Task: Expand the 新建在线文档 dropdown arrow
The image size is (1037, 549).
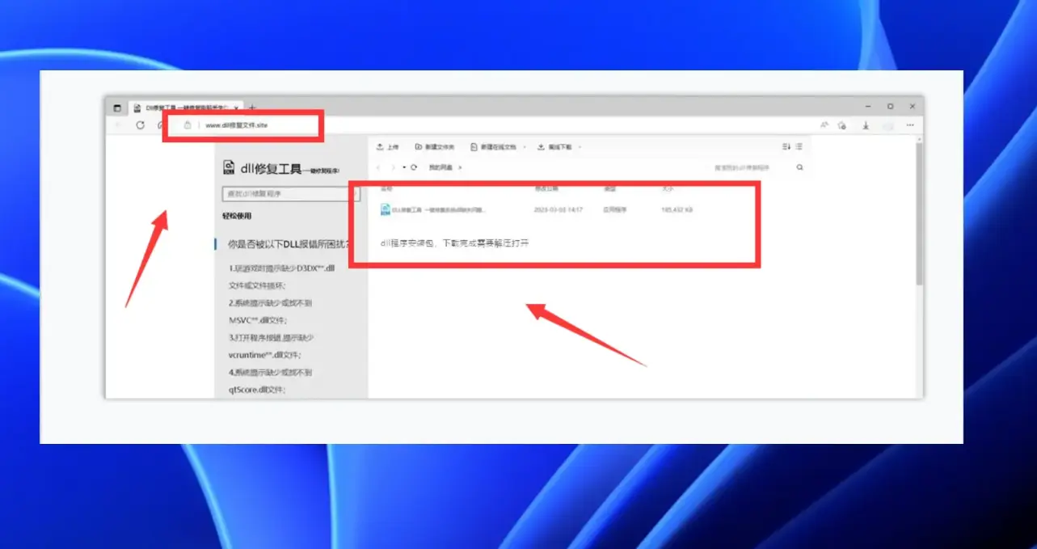Action: point(525,147)
